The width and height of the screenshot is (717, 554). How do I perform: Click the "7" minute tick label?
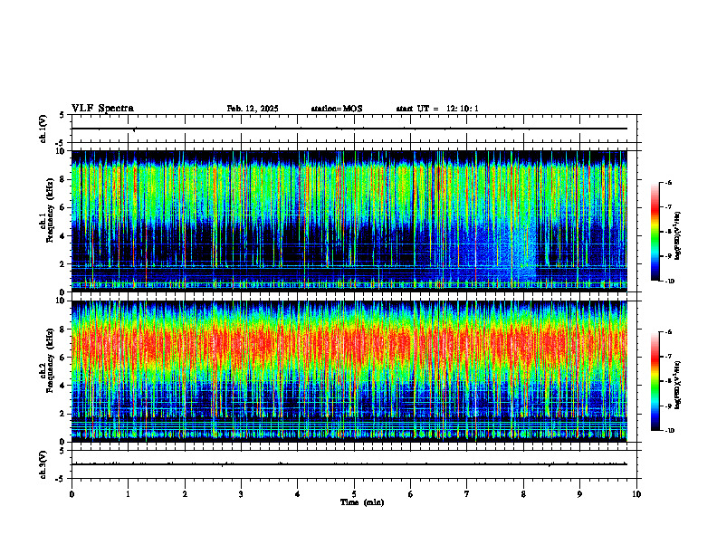pos(467,494)
